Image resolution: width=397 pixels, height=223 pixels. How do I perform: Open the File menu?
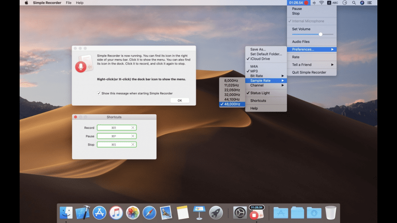68,3
